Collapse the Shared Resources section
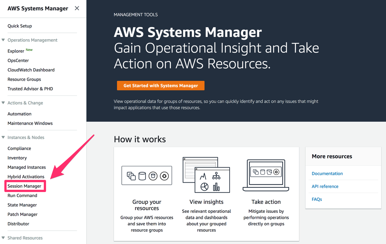 (x=3, y=238)
